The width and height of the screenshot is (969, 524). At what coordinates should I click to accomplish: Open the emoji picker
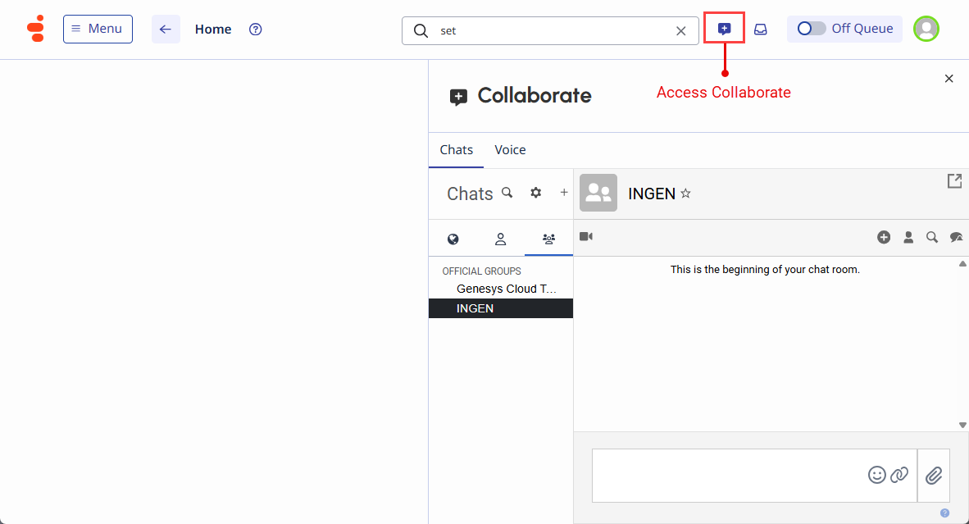pyautogui.click(x=877, y=475)
